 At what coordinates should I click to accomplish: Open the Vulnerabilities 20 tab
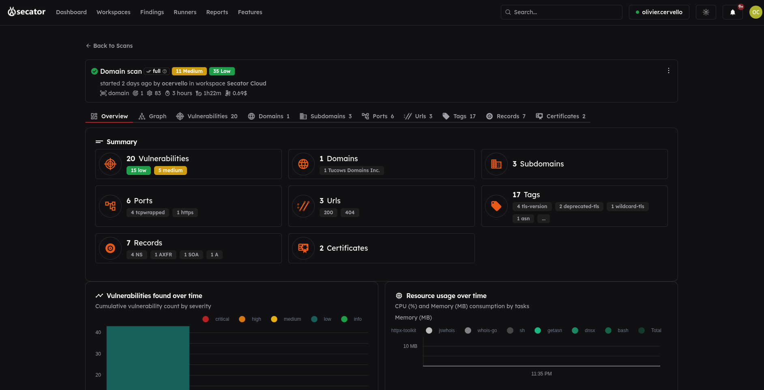pos(207,116)
